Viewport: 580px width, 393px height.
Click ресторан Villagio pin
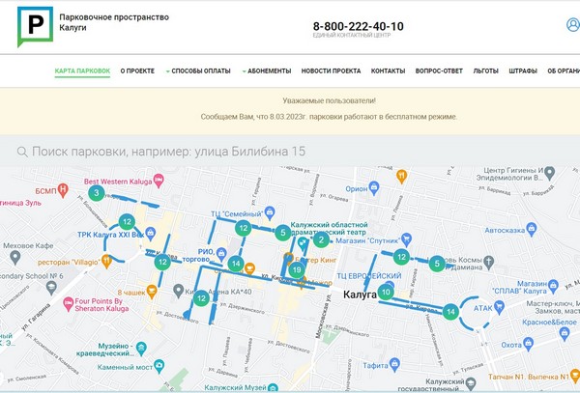106,261
